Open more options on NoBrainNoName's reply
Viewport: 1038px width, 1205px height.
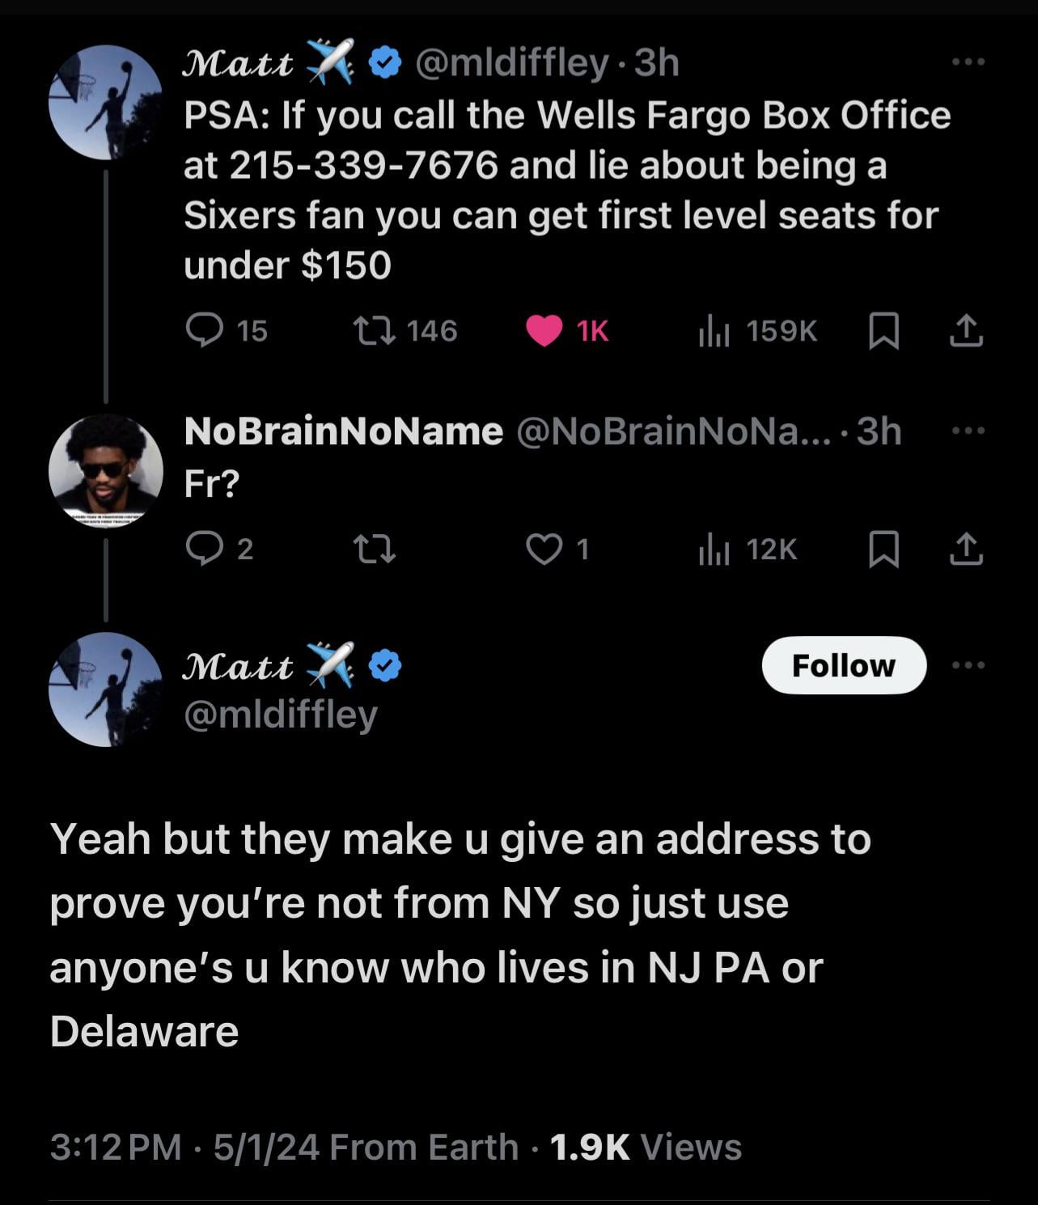968,431
